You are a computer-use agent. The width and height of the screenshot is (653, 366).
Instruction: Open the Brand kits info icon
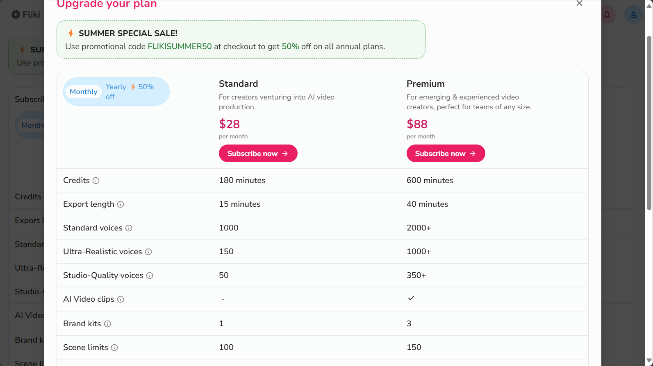point(107,324)
